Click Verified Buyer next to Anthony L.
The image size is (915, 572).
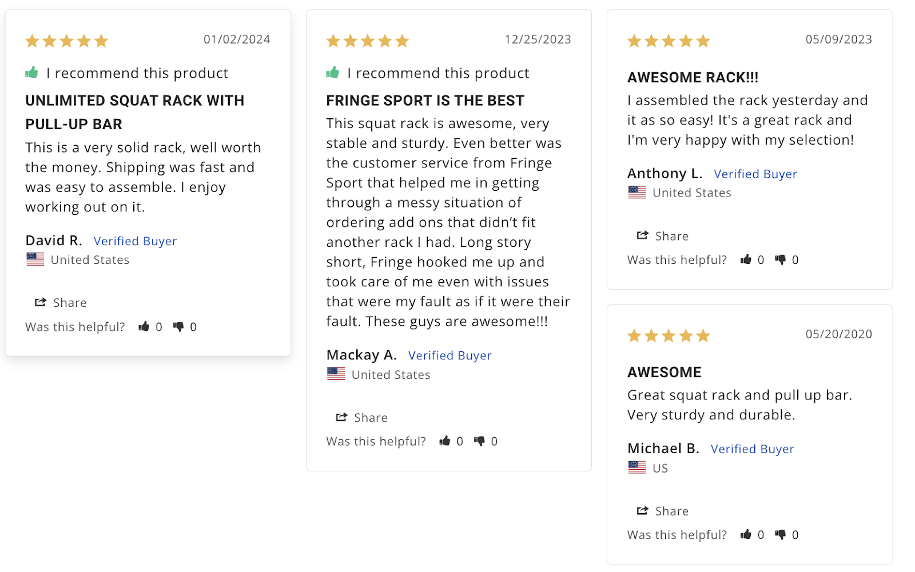click(x=755, y=174)
